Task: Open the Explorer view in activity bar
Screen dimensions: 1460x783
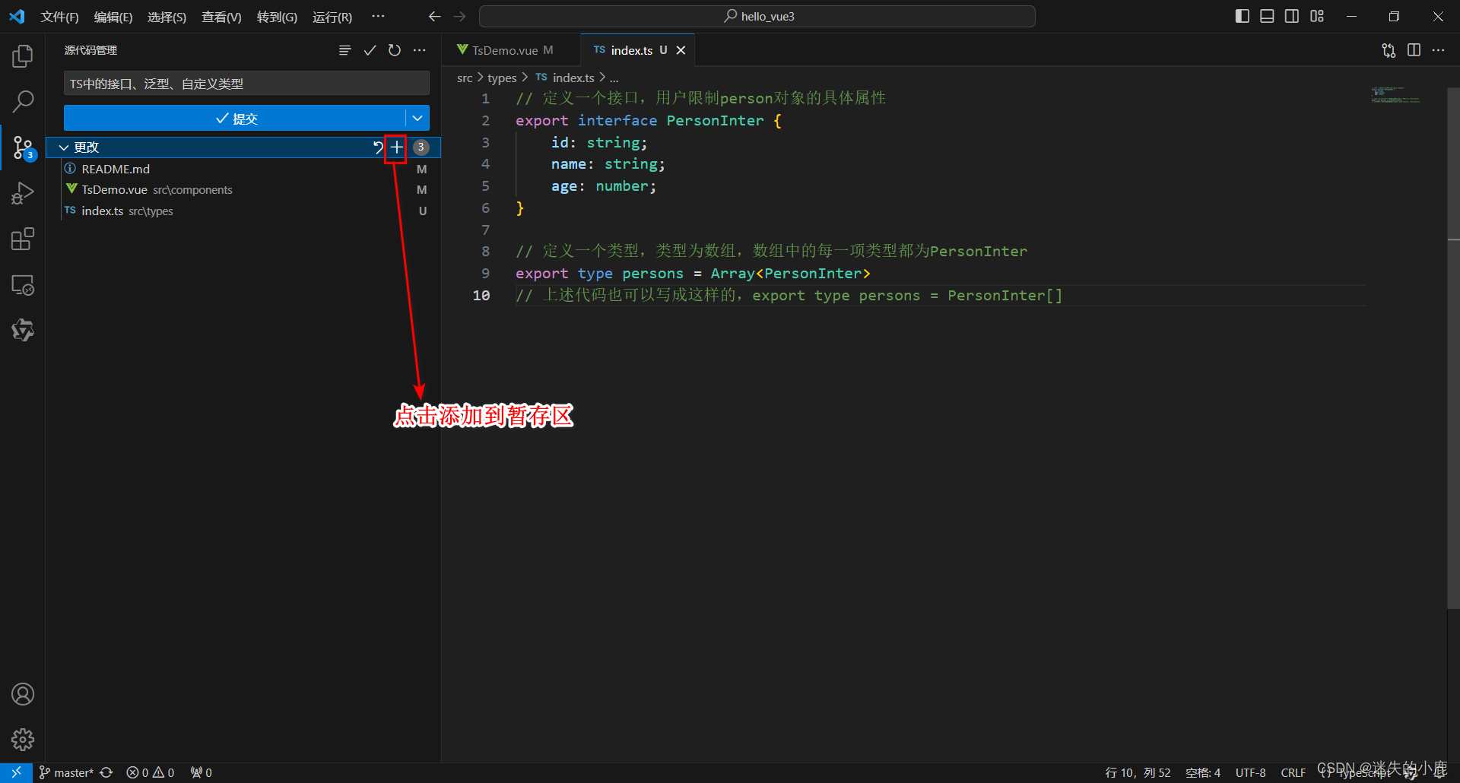Action: click(x=23, y=55)
